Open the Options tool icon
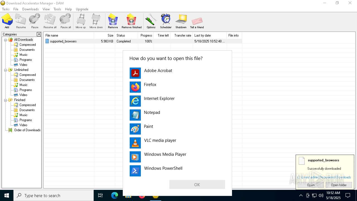The image size is (357, 201). (x=151, y=21)
